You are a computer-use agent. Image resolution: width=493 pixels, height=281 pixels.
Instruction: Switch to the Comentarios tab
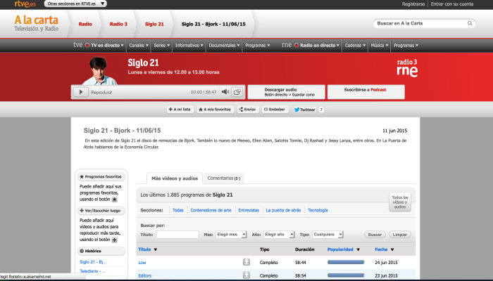(224, 178)
